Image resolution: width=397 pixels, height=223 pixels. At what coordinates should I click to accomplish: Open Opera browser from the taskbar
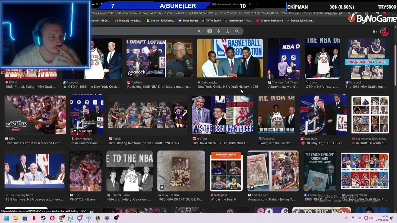[x=52, y=218]
